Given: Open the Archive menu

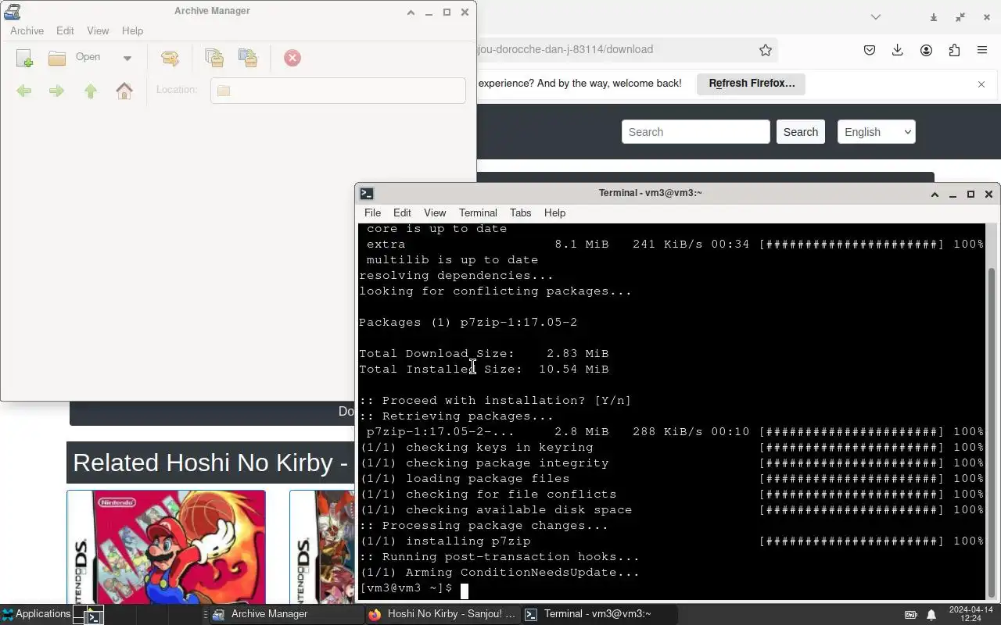Looking at the screenshot, I should (x=27, y=30).
